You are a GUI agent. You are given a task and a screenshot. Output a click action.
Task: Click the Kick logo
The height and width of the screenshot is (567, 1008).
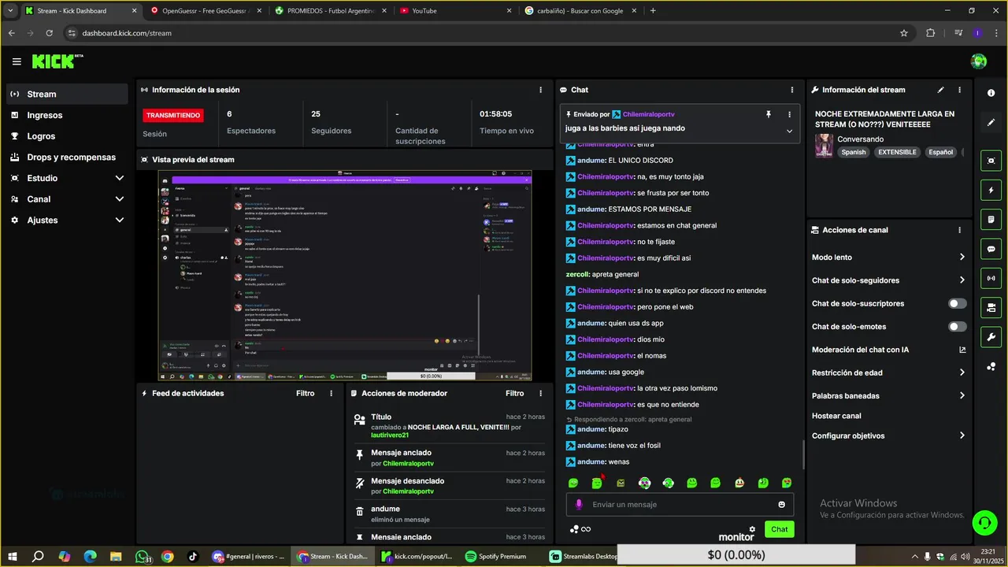coord(57,61)
